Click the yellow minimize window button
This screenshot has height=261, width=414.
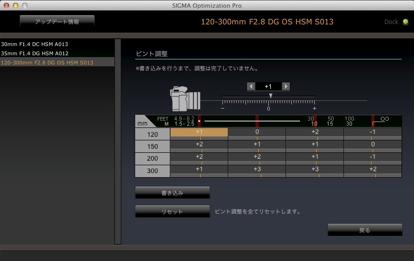point(16,5)
